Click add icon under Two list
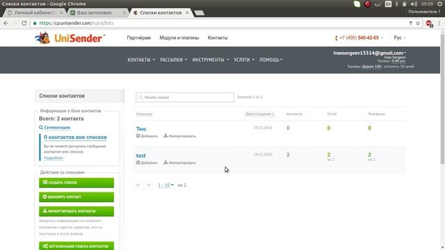445x250 pixels. tap(138, 136)
